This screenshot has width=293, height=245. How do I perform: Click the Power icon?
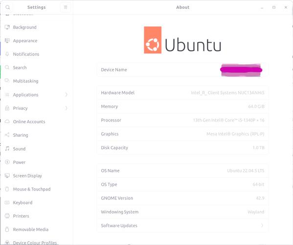7,162
